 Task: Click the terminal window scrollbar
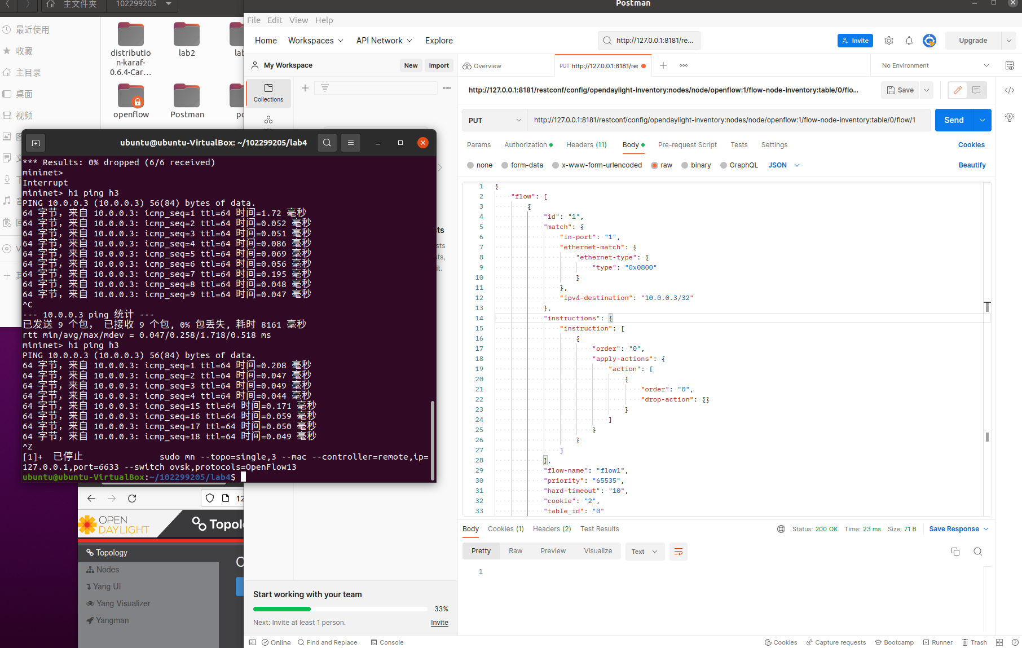[x=433, y=440]
